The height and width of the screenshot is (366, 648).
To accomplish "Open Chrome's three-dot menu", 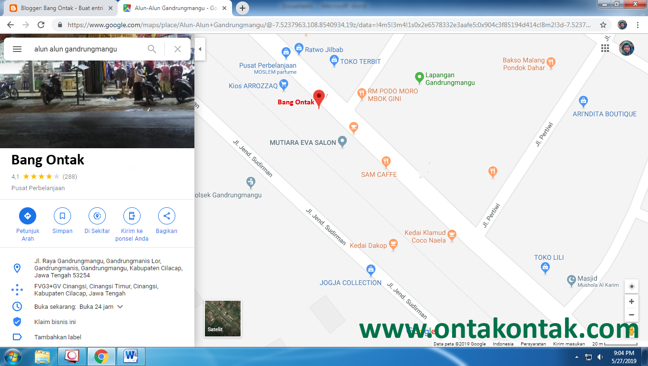I will coord(638,25).
